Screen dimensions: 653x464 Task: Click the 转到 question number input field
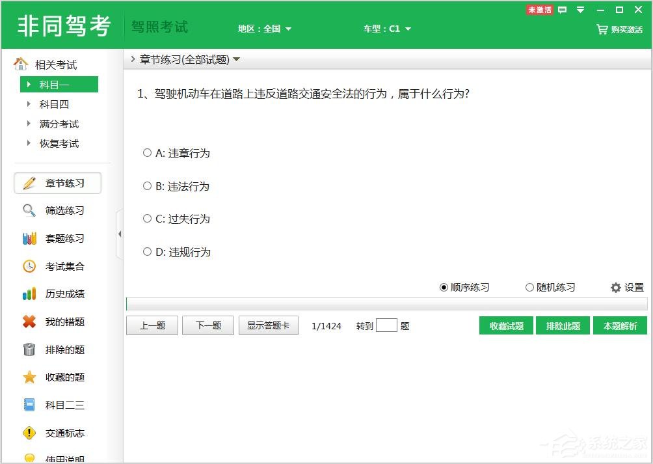(x=388, y=325)
